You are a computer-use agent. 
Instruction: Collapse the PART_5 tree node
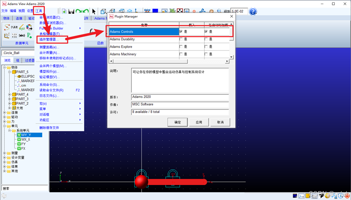9,72
